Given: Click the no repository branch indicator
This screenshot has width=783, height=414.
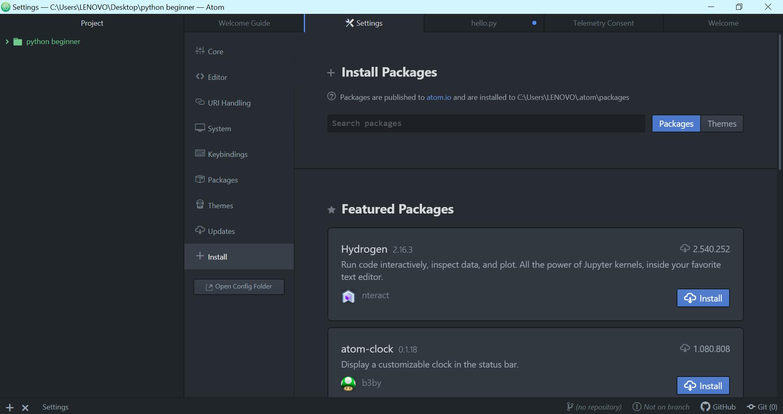Looking at the screenshot, I should click(594, 407).
